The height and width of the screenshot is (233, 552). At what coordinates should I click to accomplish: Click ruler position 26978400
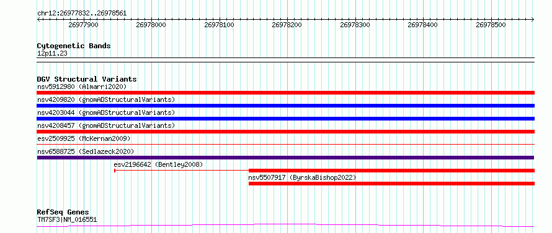click(423, 25)
